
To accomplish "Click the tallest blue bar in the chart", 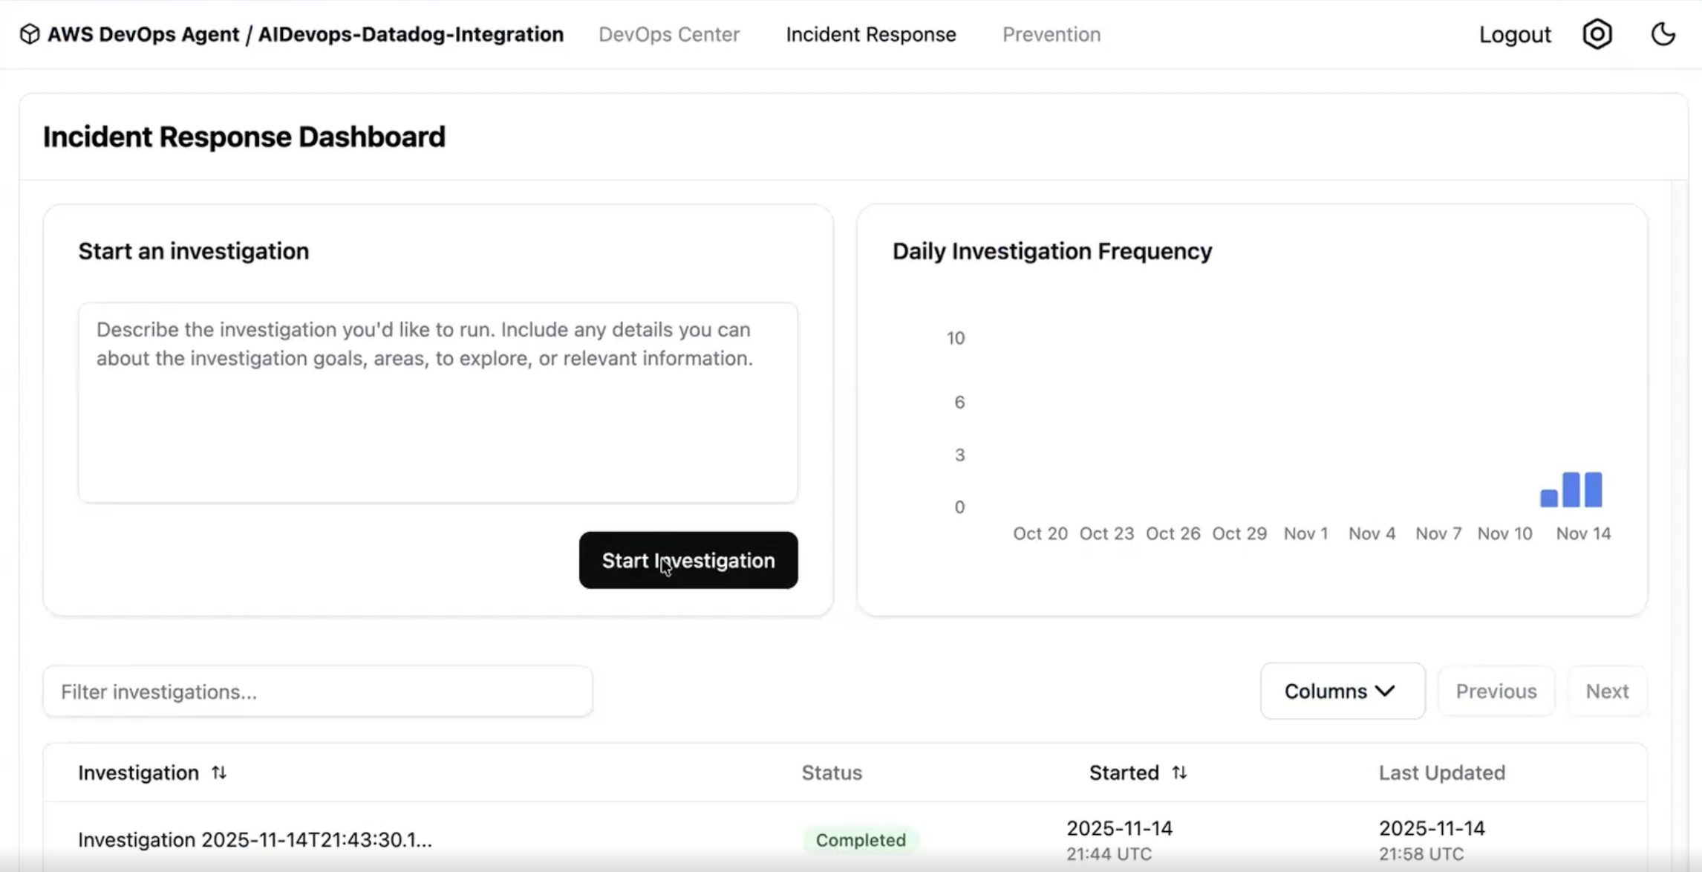I will tap(1570, 490).
